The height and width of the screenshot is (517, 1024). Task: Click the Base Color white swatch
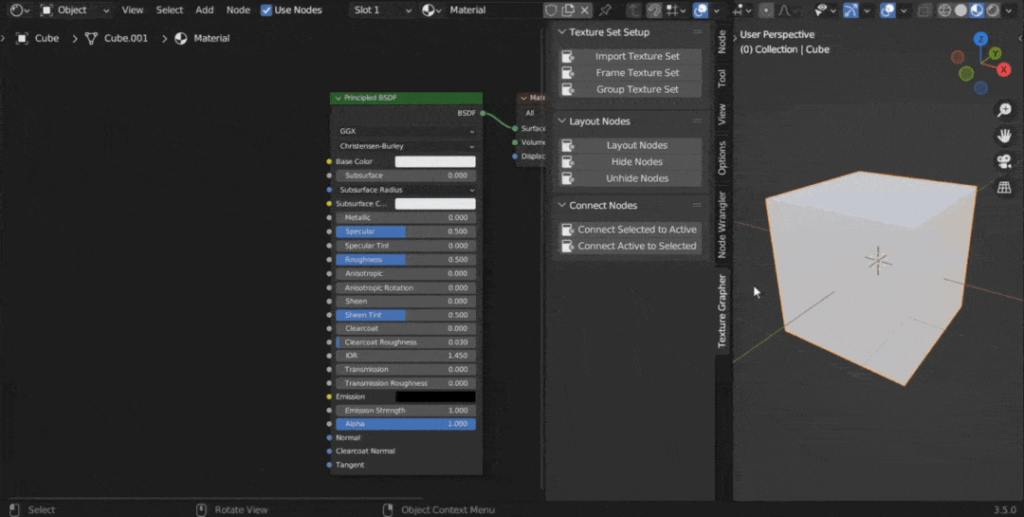point(435,161)
